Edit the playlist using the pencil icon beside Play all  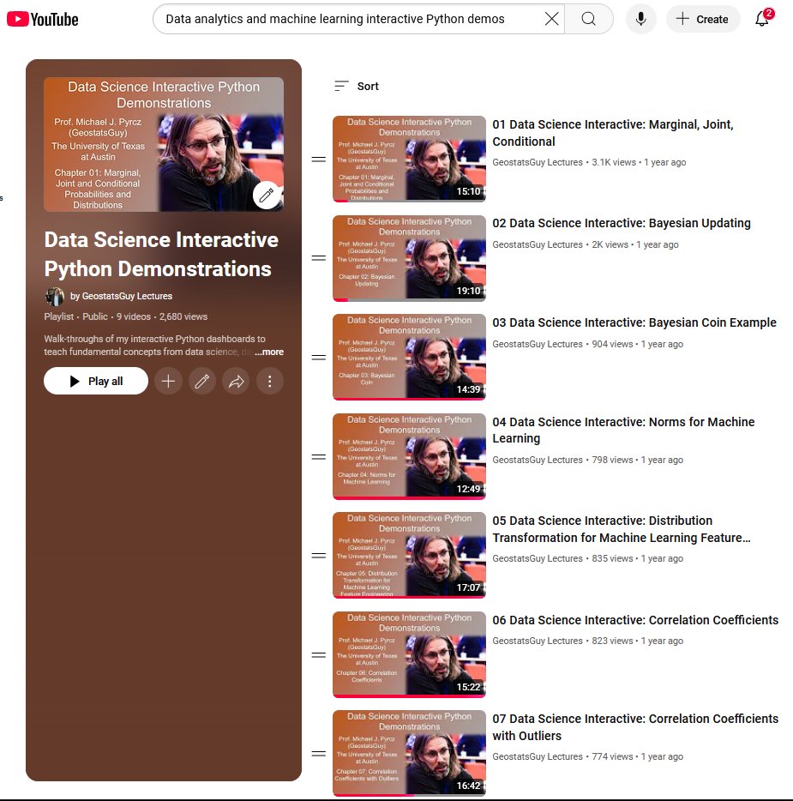coord(201,381)
